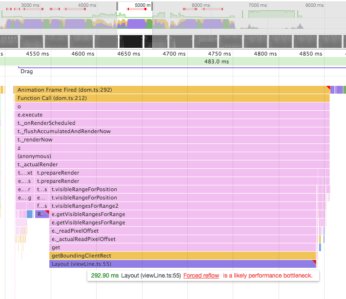Select lower e.getVisibleRangesForRange frame
The height and width of the screenshot is (299, 346).
coord(183,222)
